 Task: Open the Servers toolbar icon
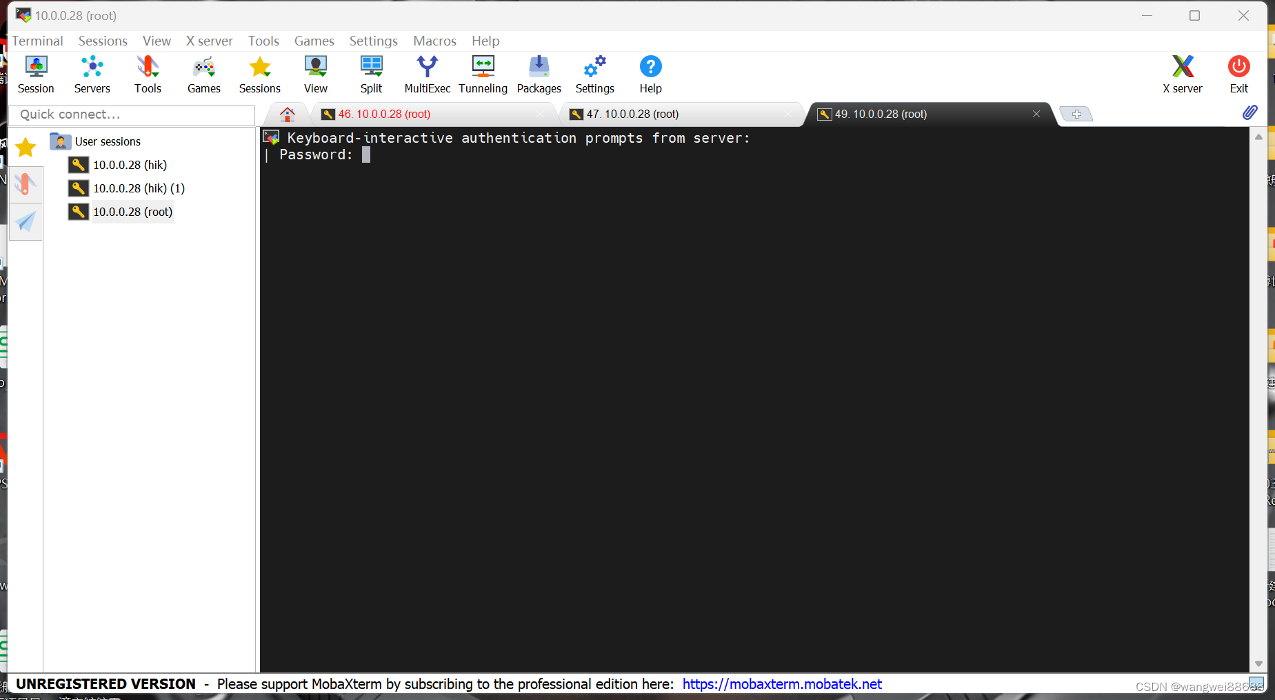pyautogui.click(x=92, y=74)
